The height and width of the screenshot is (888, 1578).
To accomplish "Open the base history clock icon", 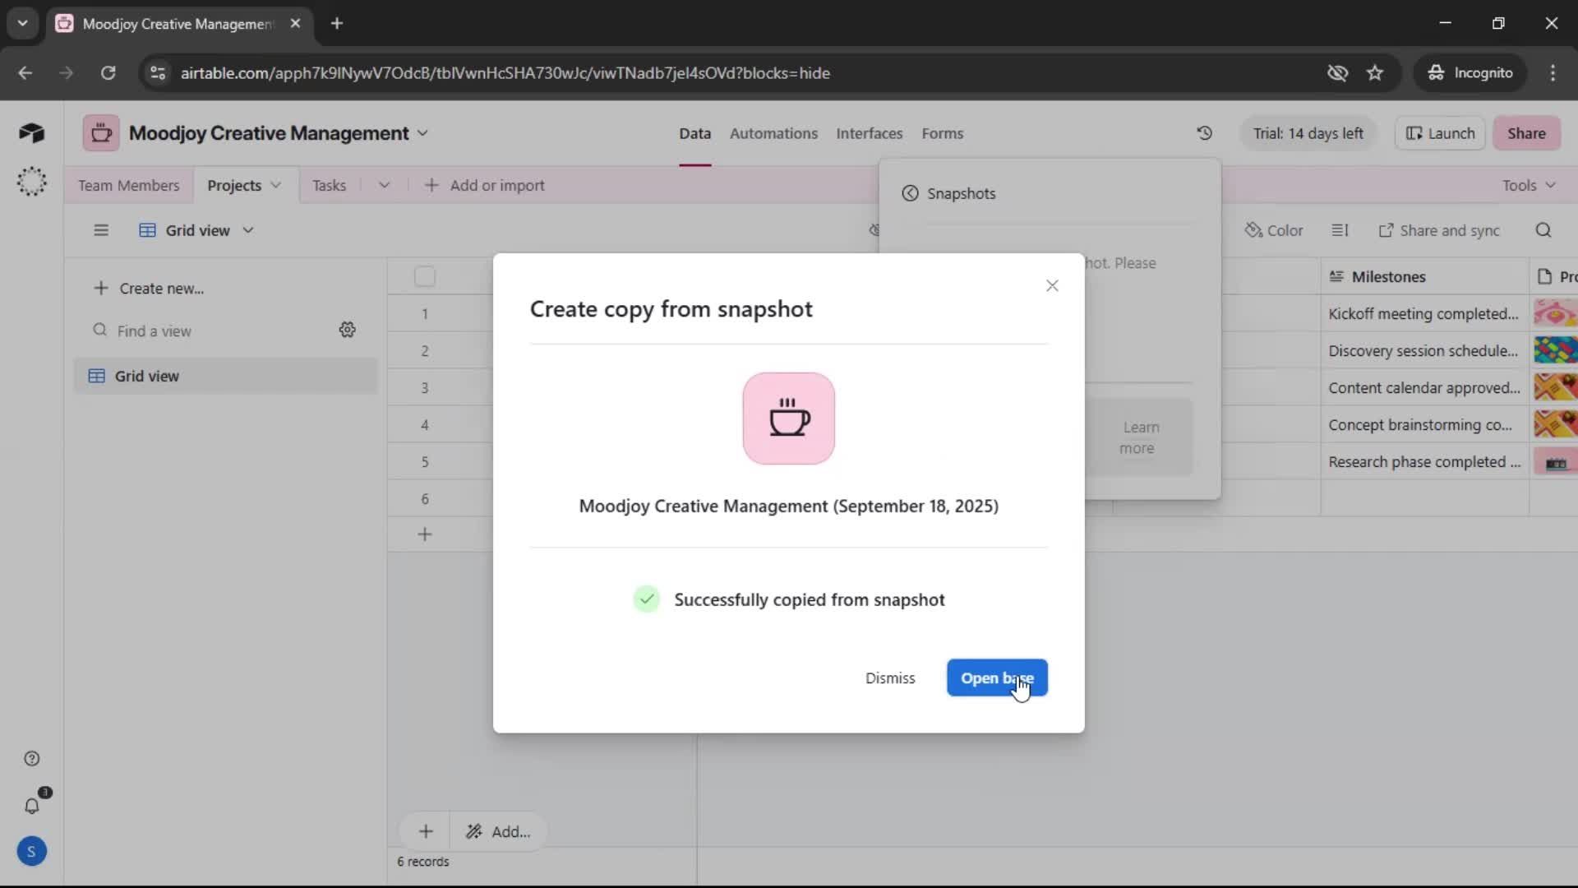I will [x=1204, y=133].
